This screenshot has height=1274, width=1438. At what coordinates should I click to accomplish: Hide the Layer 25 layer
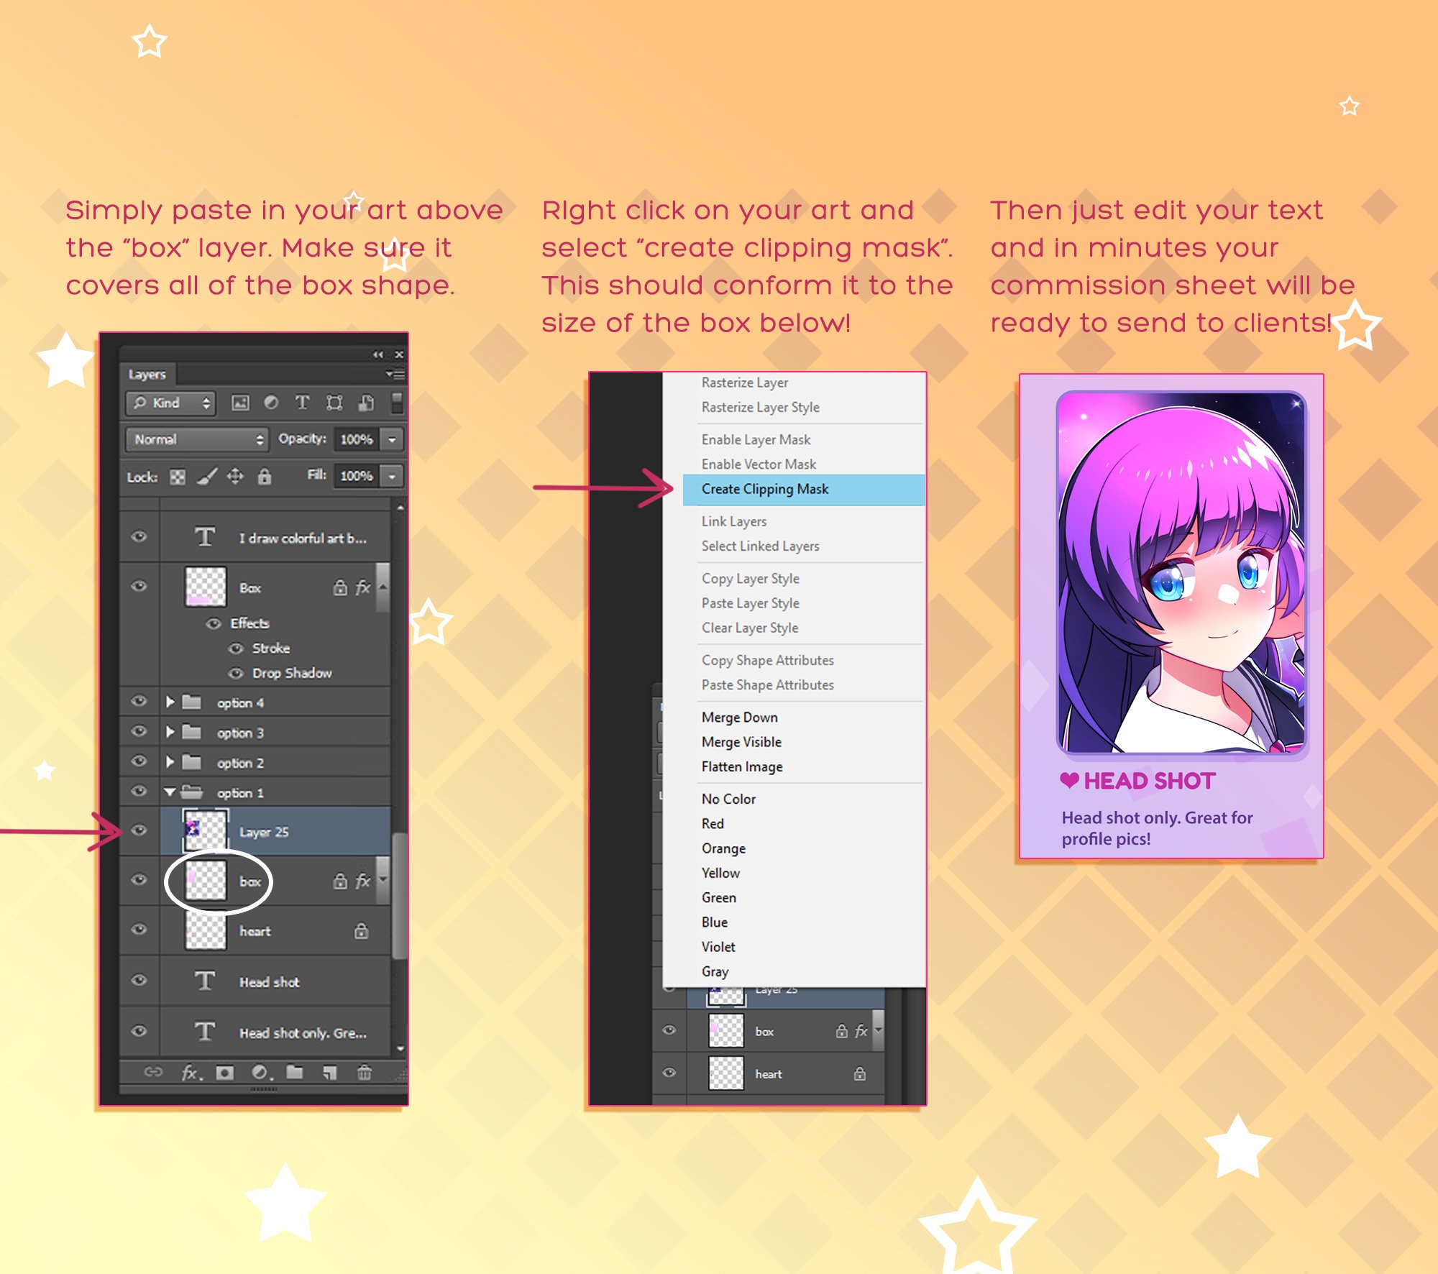point(139,832)
